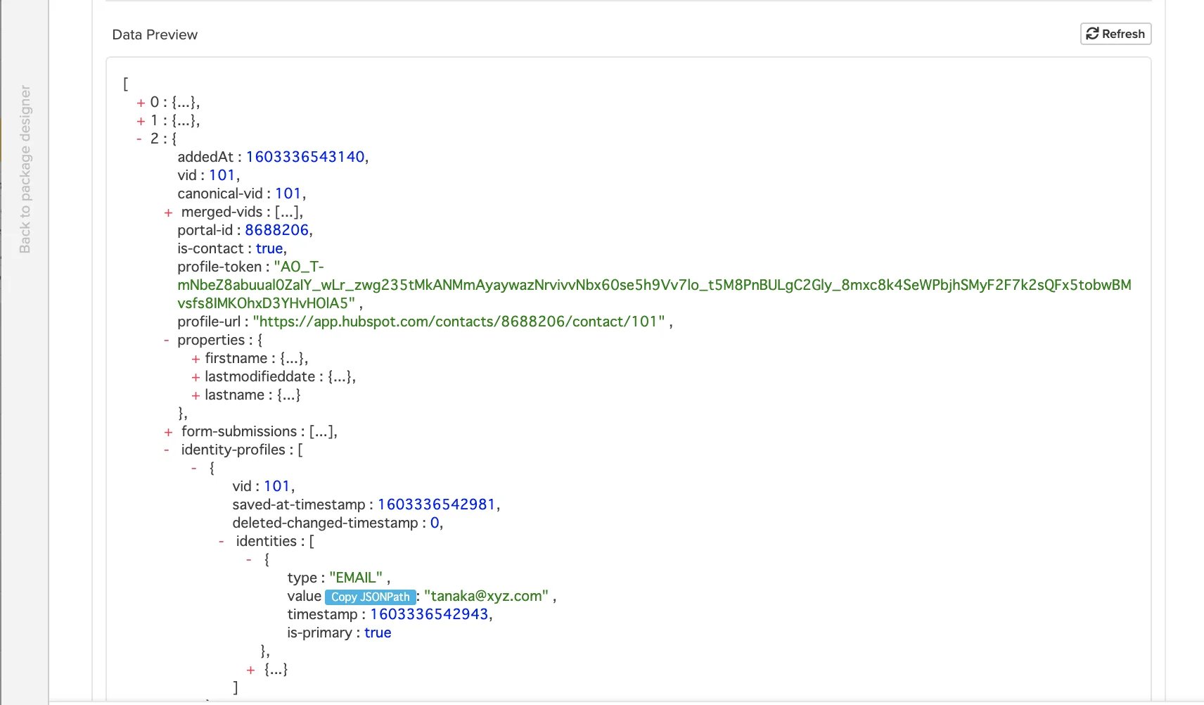The height and width of the screenshot is (705, 1204).
Task: Expand the collapsed second identity object
Action: coord(250,670)
